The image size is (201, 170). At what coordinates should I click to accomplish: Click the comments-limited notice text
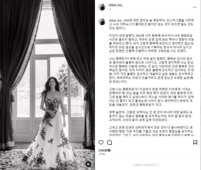point(147,165)
